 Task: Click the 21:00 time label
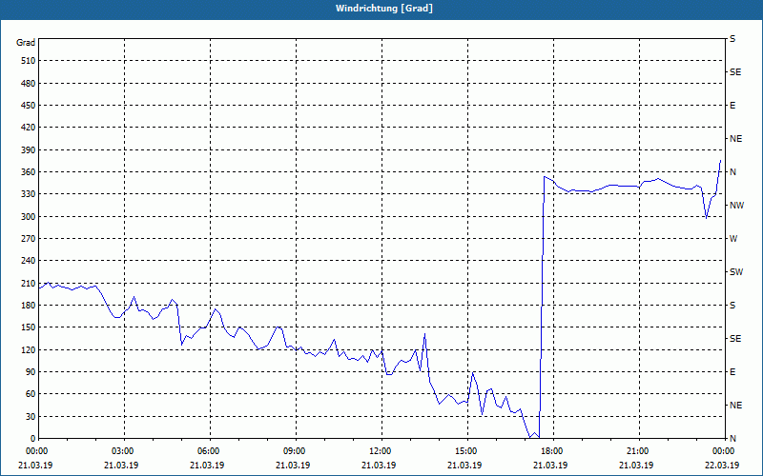[638, 451]
